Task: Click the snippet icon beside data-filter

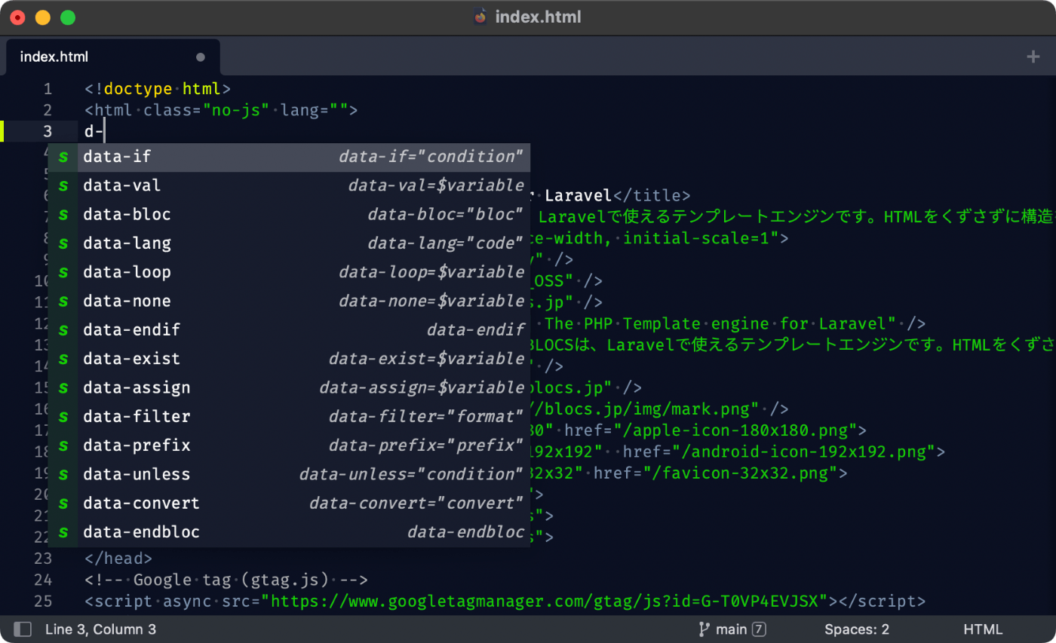Action: (x=63, y=417)
